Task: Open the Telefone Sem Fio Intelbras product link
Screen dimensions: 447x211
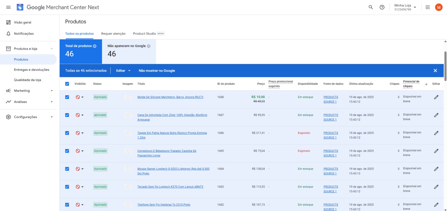Action: click(164, 205)
